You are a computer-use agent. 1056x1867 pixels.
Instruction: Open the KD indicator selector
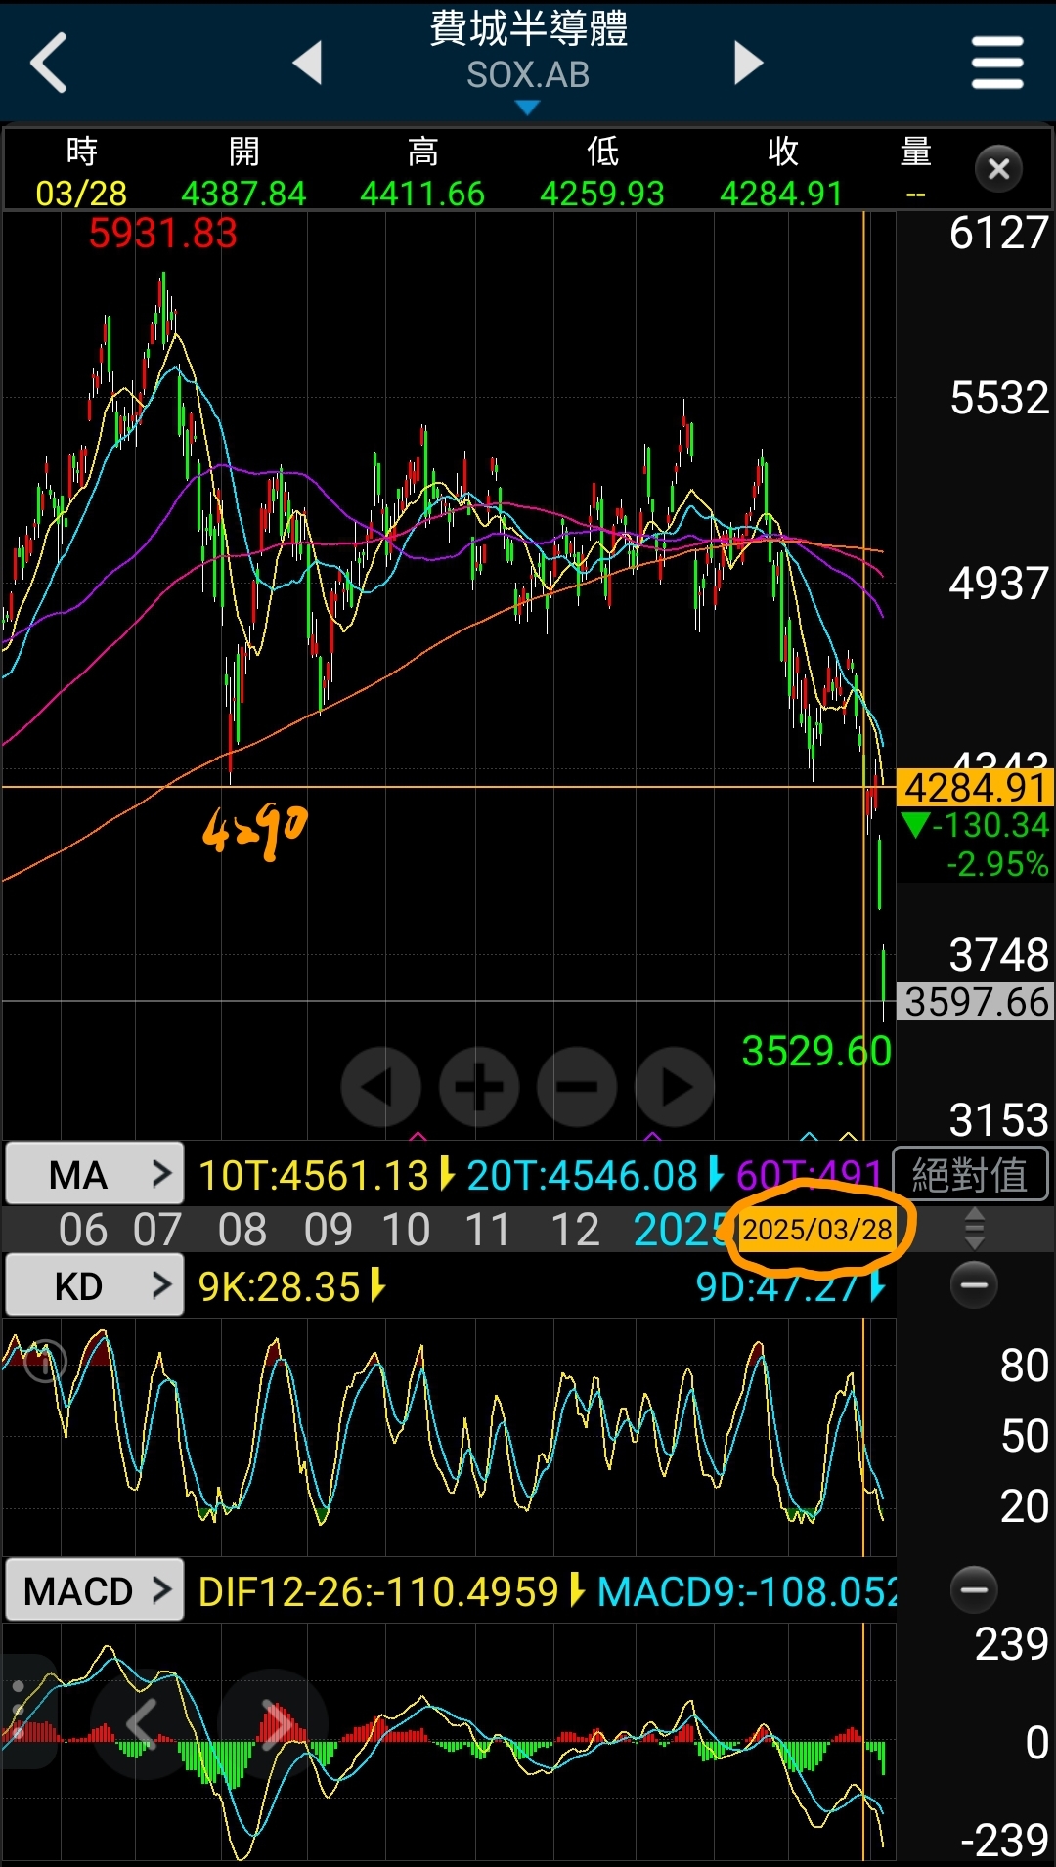(x=95, y=1285)
